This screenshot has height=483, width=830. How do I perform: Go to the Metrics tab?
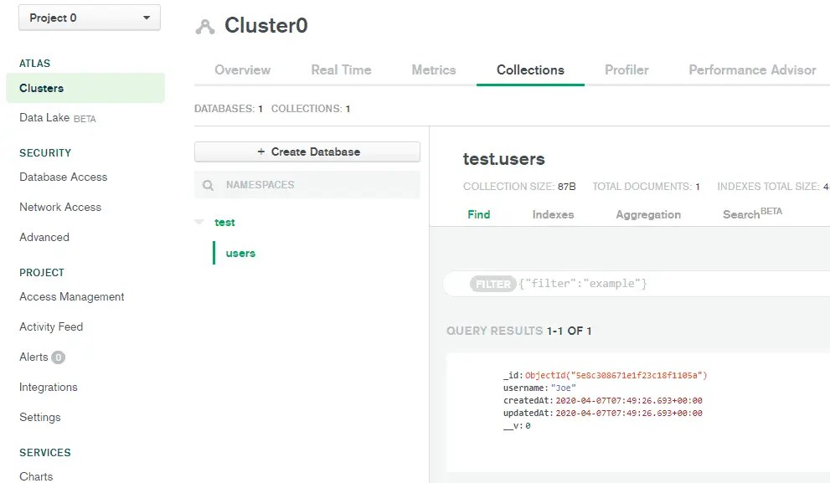click(434, 69)
